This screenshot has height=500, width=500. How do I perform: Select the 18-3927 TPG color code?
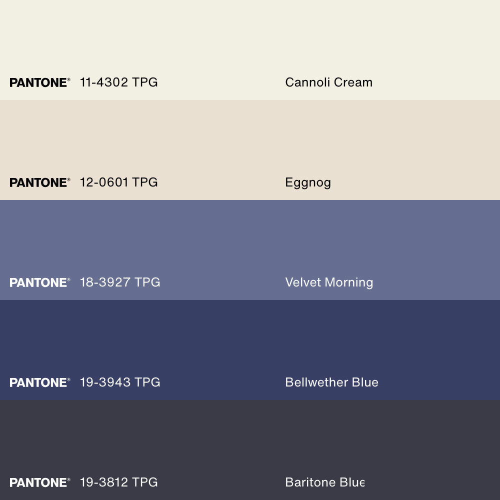click(120, 282)
